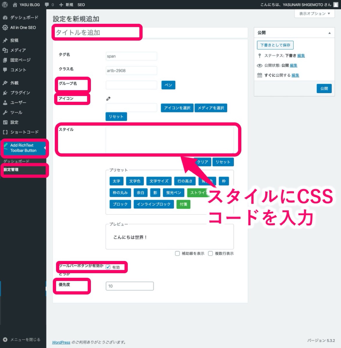Open All in One SEO gear icon

click(5, 28)
